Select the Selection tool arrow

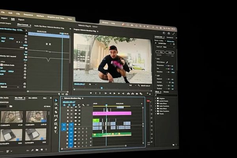(56, 100)
